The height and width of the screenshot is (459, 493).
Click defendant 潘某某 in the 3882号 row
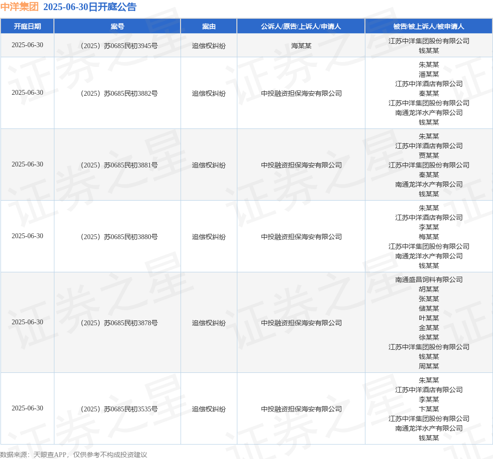tap(429, 74)
